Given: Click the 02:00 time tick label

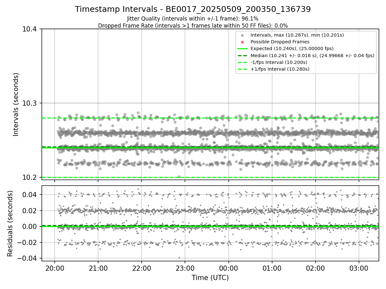Looking at the screenshot, I should pyautogui.click(x=316, y=268).
